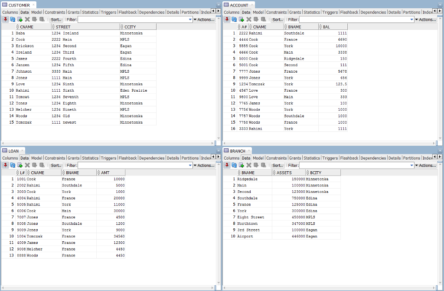The image size is (444, 291).
Task: Open the Filter dropdown in LOAN panel
Action: click(189, 165)
